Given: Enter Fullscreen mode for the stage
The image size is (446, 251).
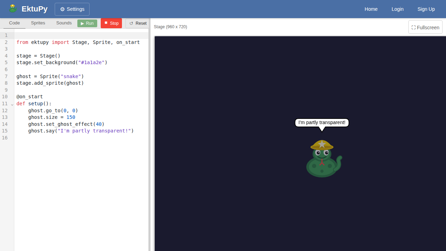Looking at the screenshot, I should pyautogui.click(x=425, y=27).
